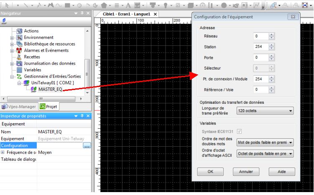Screen dimensions: 314x195
Task: Click the Navigateur horizontal scrollbar
Action: pos(41,98)
